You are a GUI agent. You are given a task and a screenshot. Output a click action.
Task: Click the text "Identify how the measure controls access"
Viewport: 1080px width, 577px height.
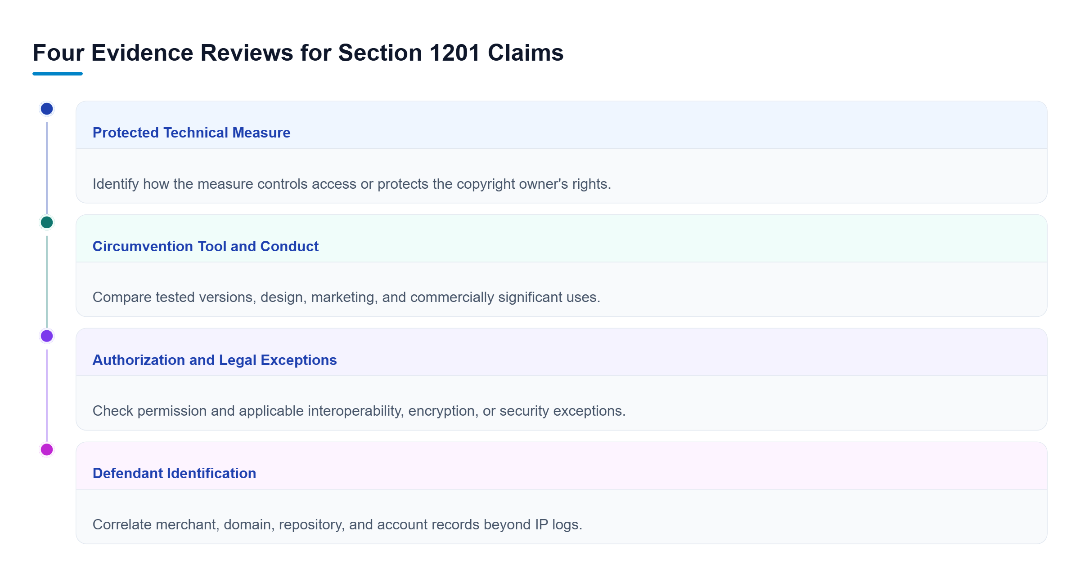(224, 184)
